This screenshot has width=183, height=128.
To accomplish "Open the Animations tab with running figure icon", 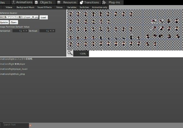I will coord(22,2).
